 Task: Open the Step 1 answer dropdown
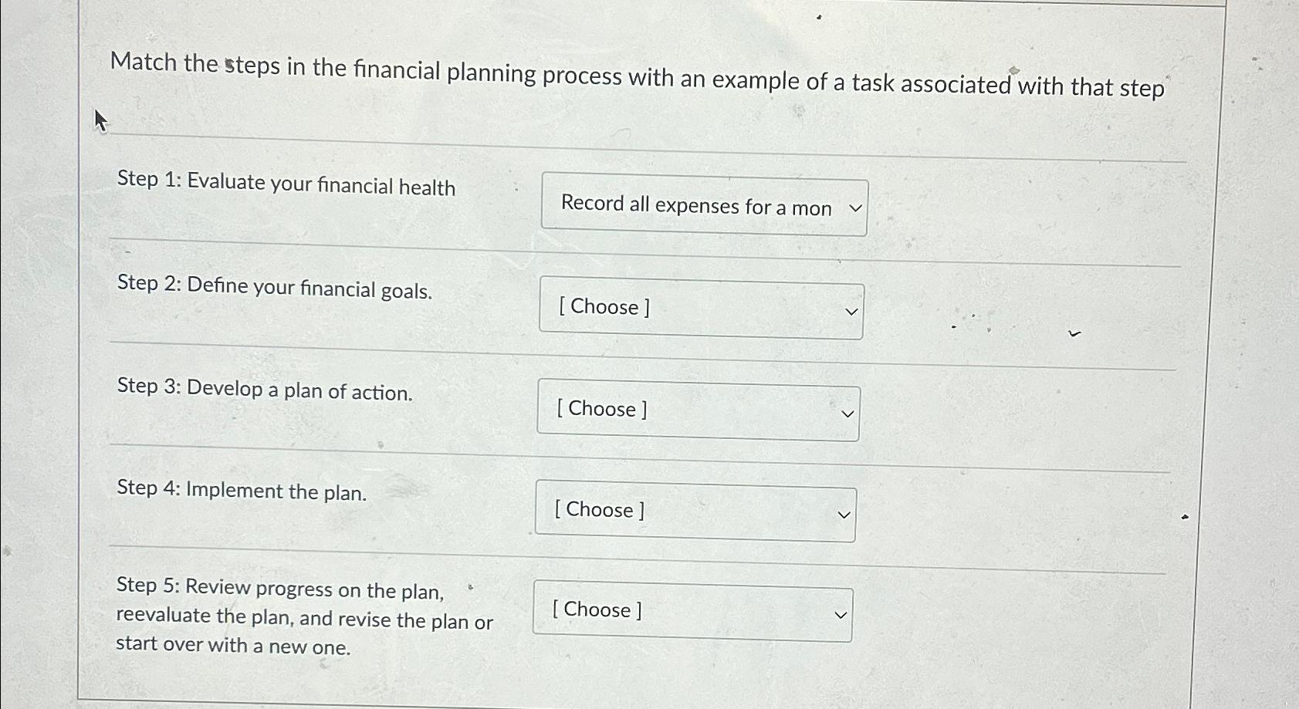(x=704, y=206)
